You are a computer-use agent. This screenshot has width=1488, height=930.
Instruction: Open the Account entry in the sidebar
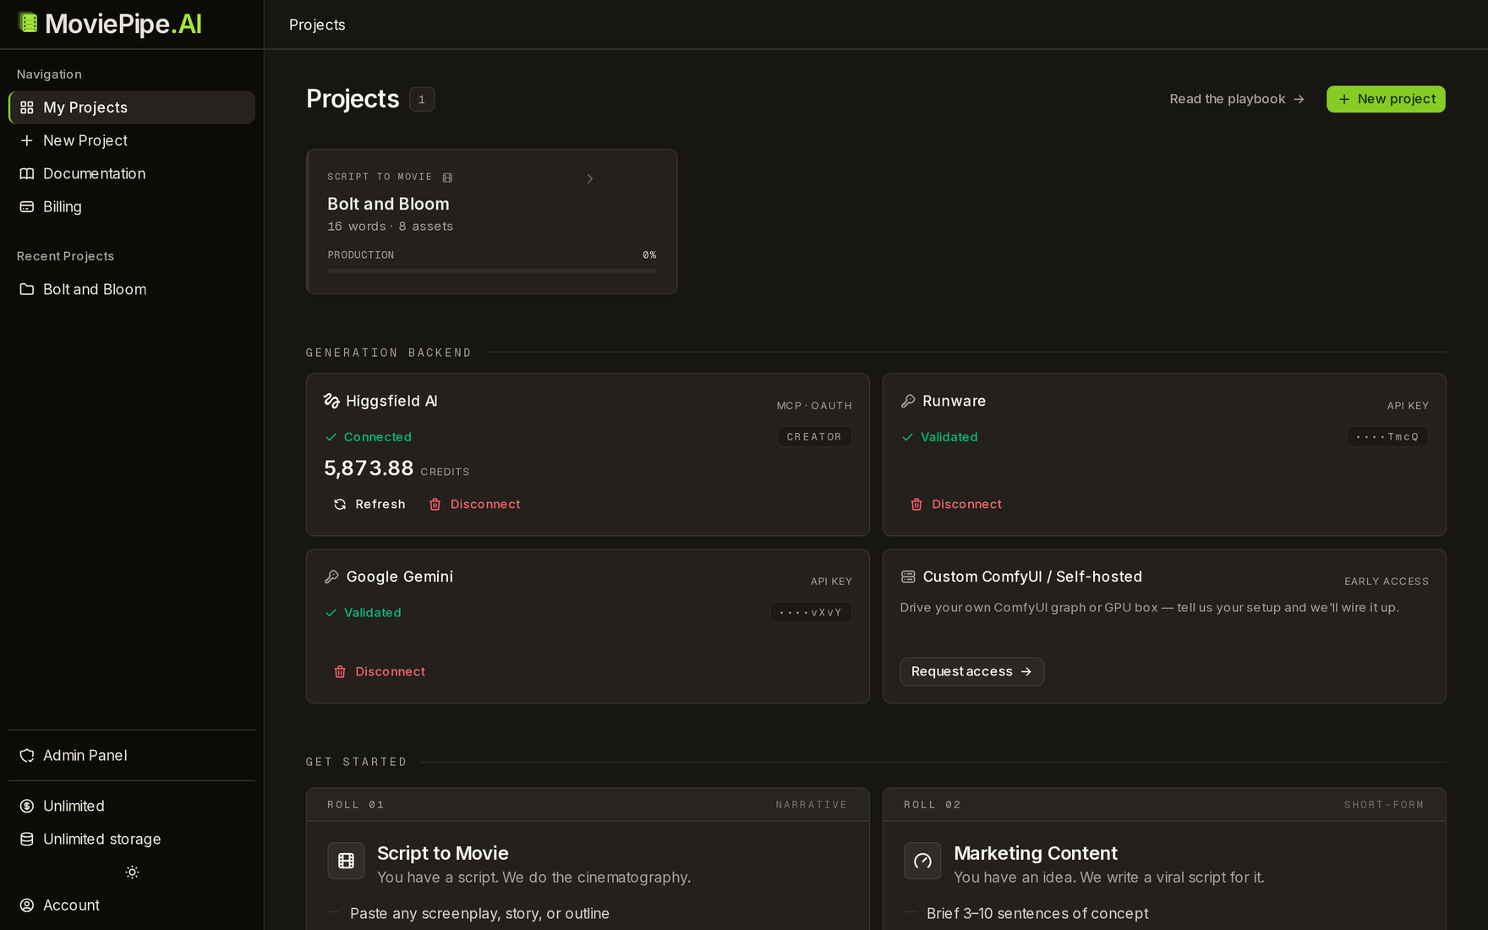(x=132, y=905)
